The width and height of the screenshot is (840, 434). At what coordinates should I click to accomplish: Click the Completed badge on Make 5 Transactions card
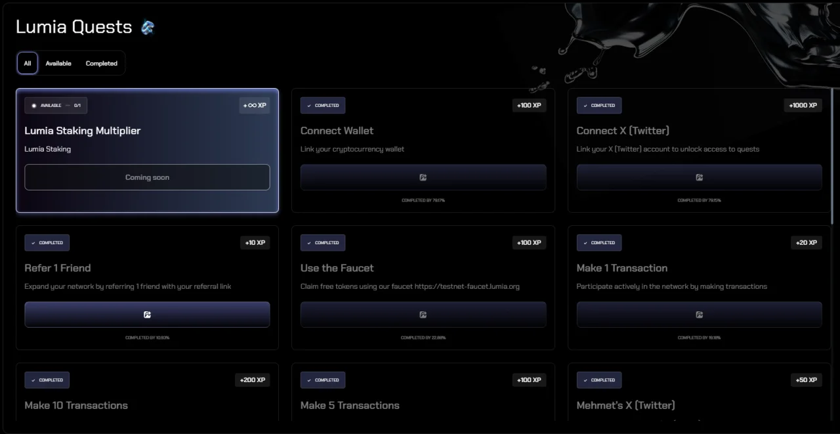click(323, 380)
